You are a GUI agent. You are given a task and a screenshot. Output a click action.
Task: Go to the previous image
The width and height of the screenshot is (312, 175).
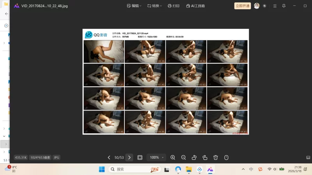109,157
